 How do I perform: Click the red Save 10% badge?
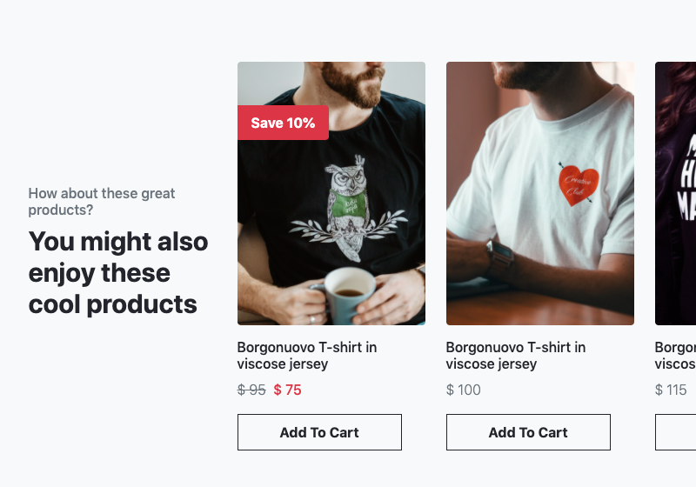[284, 123]
